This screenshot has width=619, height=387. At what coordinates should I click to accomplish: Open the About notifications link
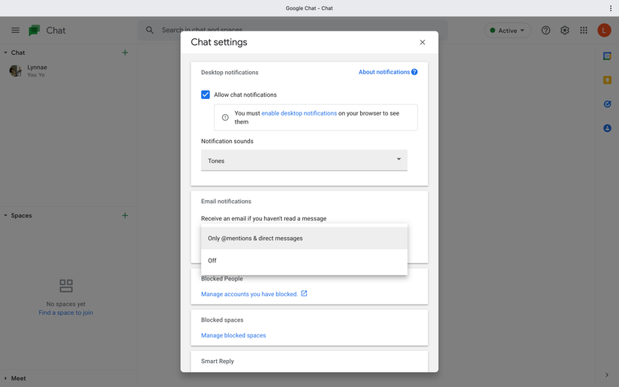[384, 72]
